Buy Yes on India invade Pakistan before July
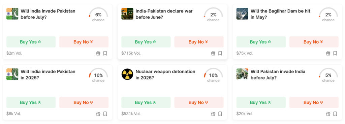The height and width of the screenshot is (124, 345). [x=31, y=42]
